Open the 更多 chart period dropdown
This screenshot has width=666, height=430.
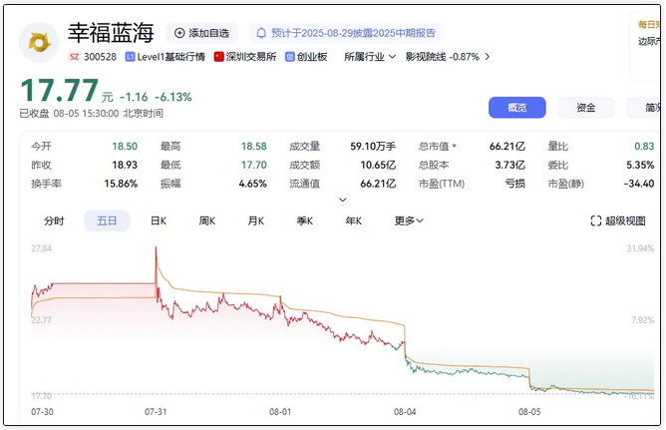(x=409, y=220)
